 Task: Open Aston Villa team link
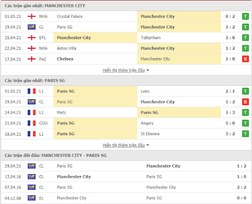[67, 48]
